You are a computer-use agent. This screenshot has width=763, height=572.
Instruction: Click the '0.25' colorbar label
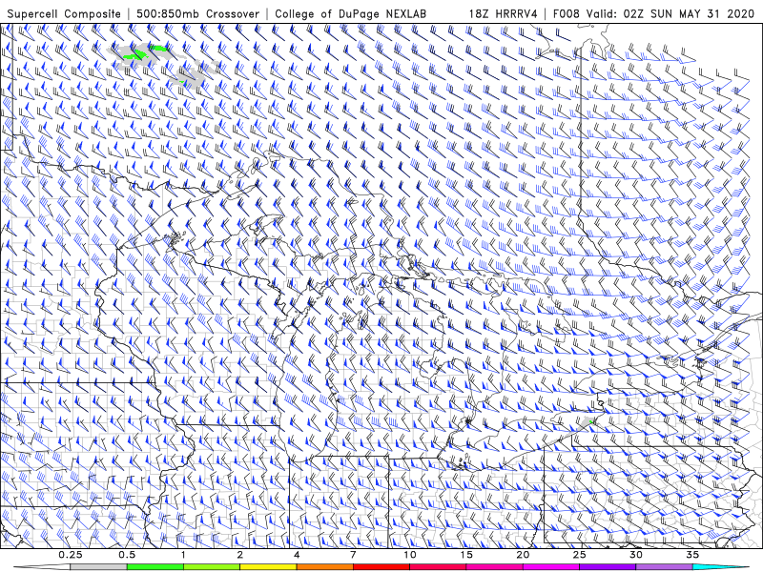point(71,555)
